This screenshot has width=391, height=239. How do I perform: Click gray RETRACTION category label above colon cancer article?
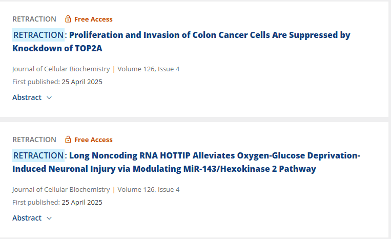tap(34, 19)
